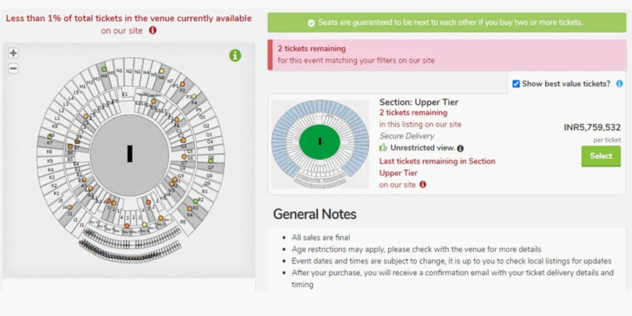Click the 2 tickets remaining pink banner
The image size is (632, 316).
point(447,54)
